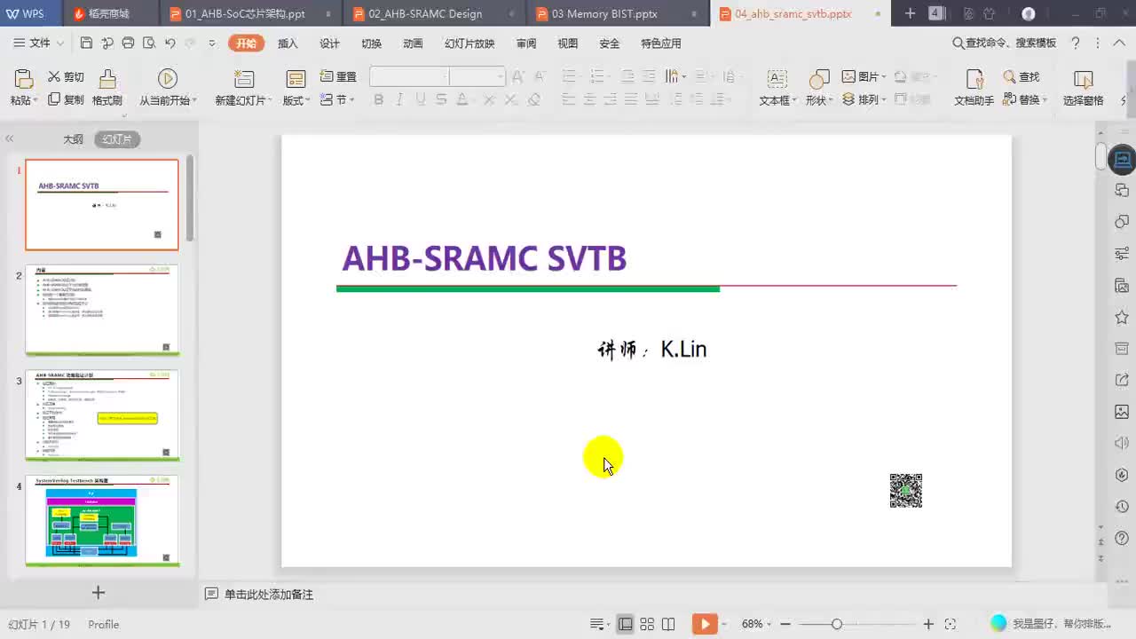
Task: Collapse the slide panel with double chevron
Action: [x=10, y=138]
